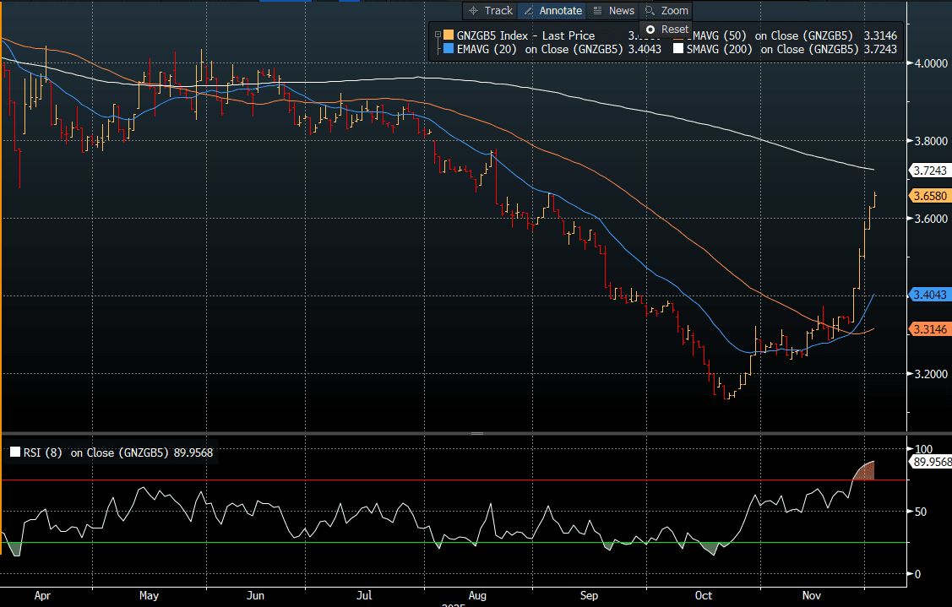The height and width of the screenshot is (607, 952).
Task: Click the 3.6580 last price axis tag
Action: (930, 196)
